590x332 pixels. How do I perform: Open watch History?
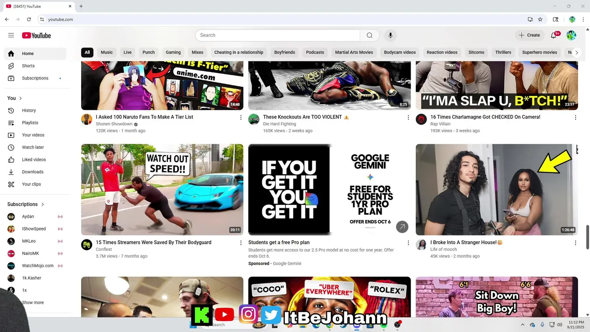pos(35,111)
